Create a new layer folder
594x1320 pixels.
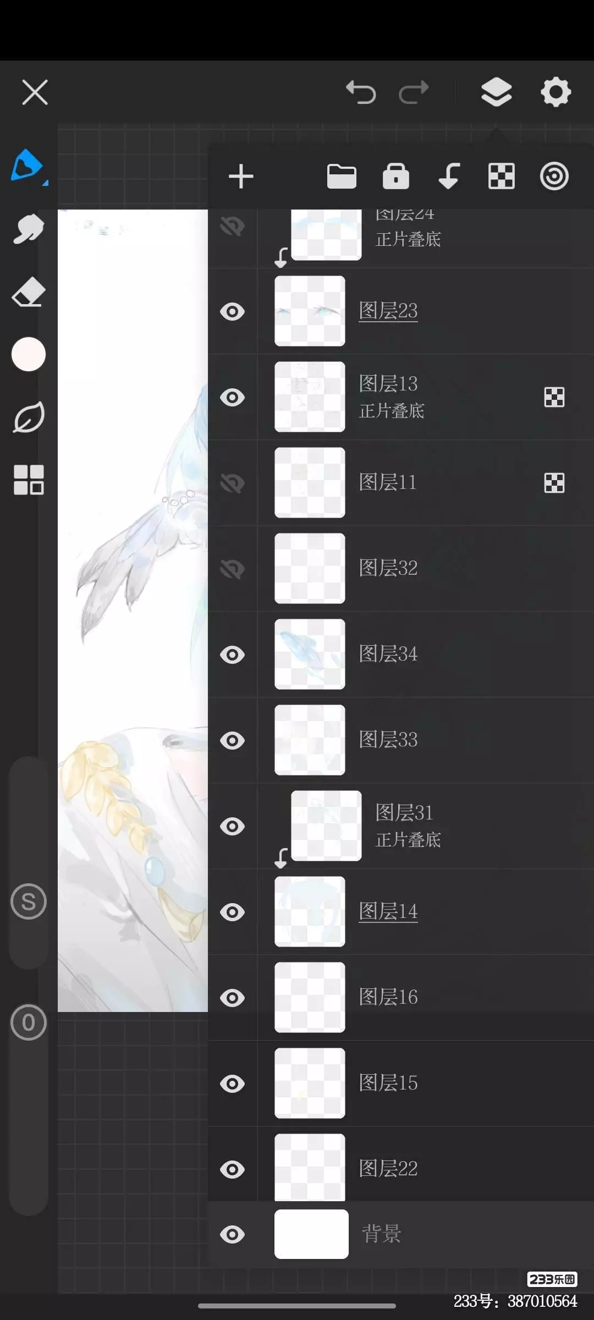(x=342, y=177)
